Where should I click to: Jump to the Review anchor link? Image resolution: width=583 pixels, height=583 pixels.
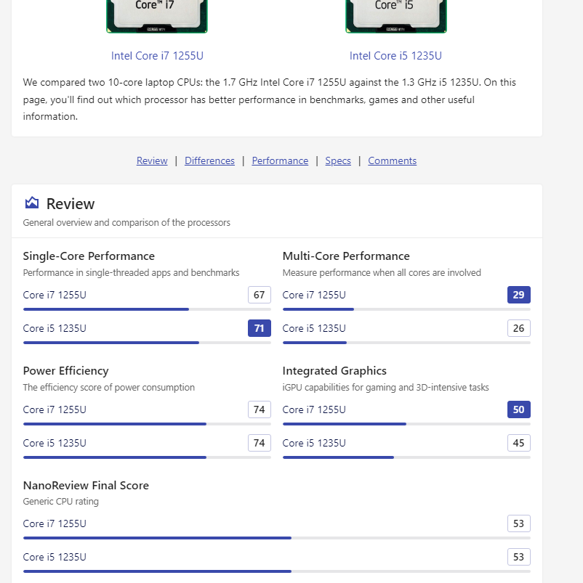152,160
